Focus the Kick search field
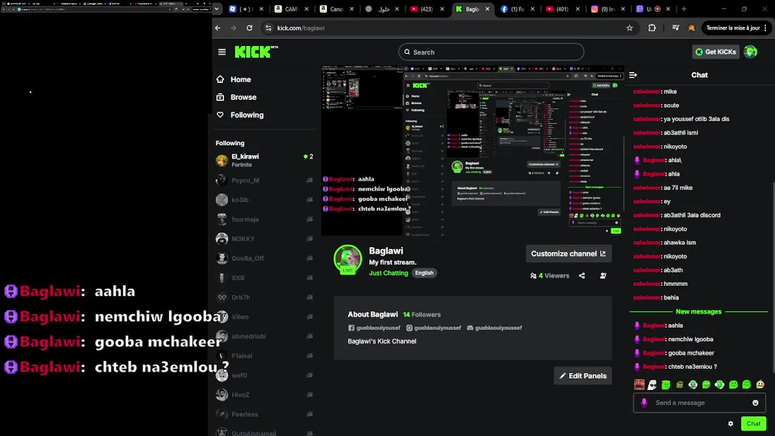The image size is (775, 436). pyautogui.click(x=491, y=52)
